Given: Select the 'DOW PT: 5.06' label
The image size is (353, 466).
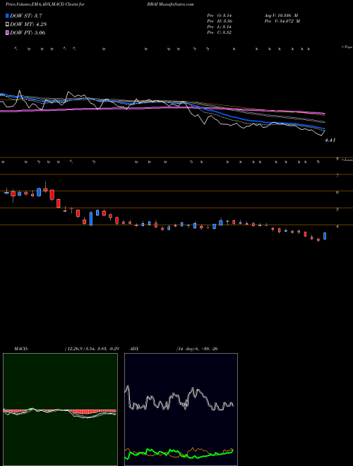Looking at the screenshot, I should pos(28,32).
